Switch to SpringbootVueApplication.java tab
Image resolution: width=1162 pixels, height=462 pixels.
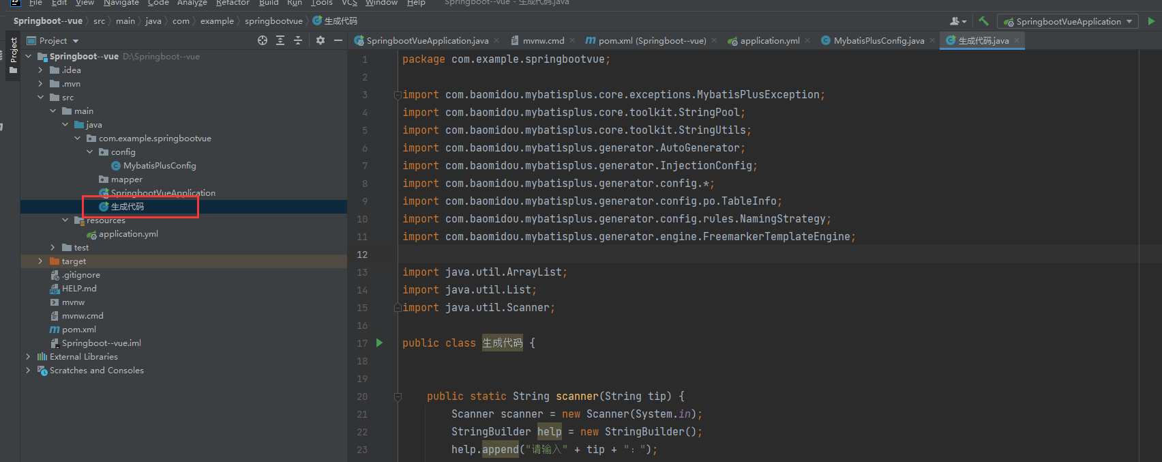coord(427,41)
